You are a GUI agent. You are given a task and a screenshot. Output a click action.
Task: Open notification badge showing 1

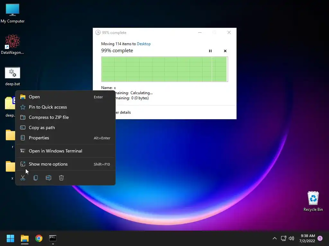click(x=320, y=238)
